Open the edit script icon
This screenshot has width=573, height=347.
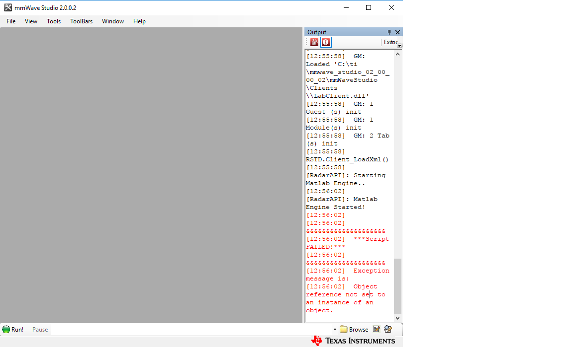(x=376, y=330)
